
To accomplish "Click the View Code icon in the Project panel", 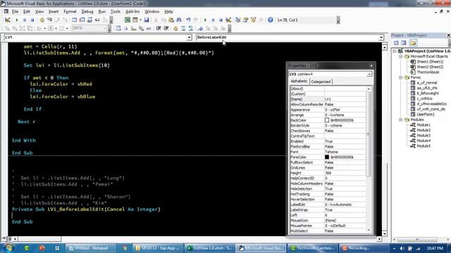I will coord(396,43).
